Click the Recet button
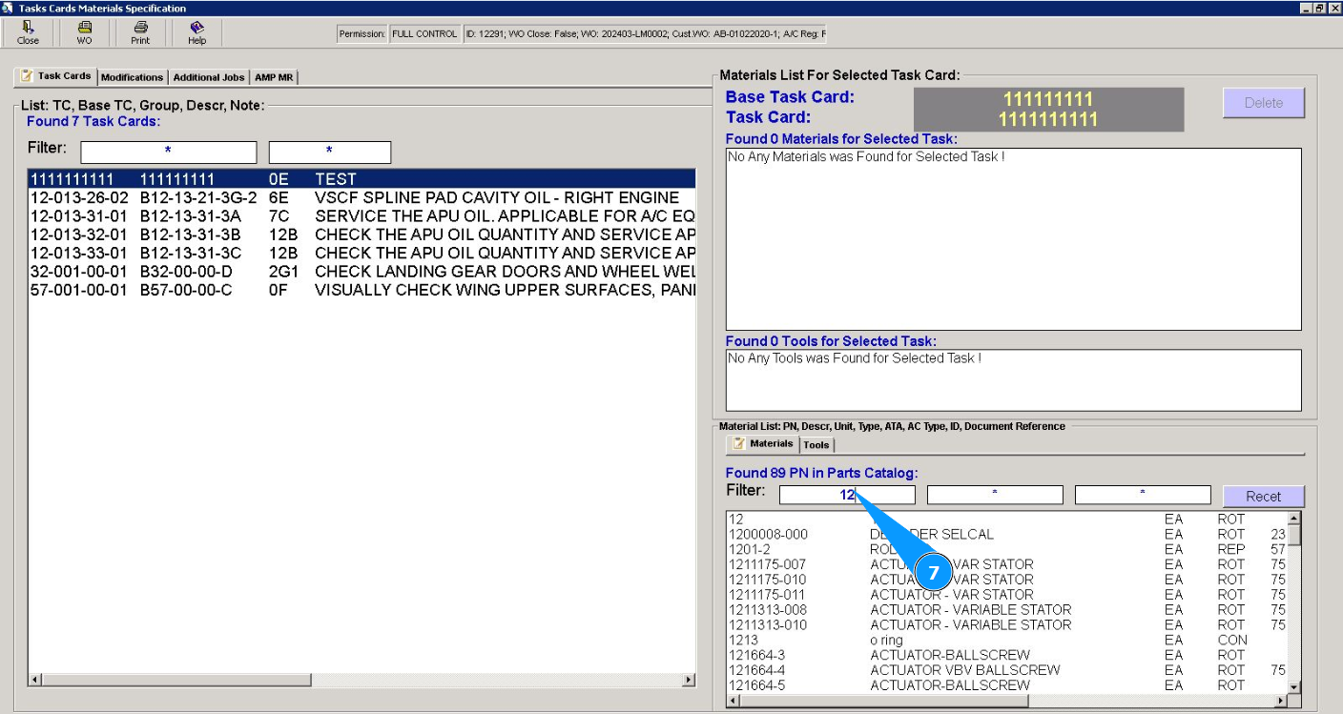Screen dimensions: 1343x714 click(1263, 496)
